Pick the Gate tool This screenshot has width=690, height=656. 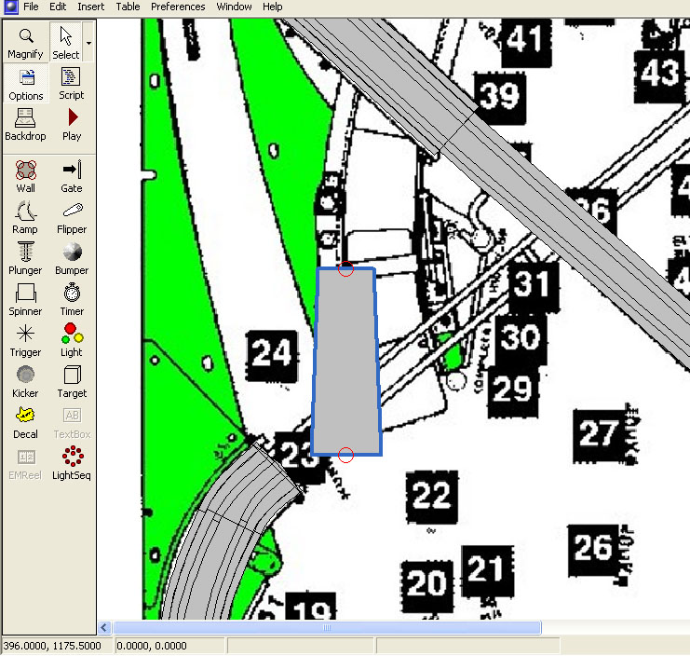[72, 176]
